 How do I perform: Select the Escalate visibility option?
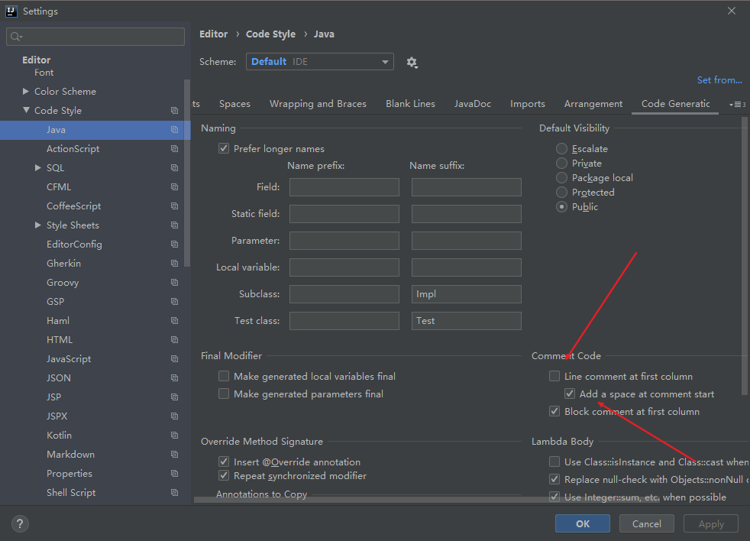tap(561, 149)
